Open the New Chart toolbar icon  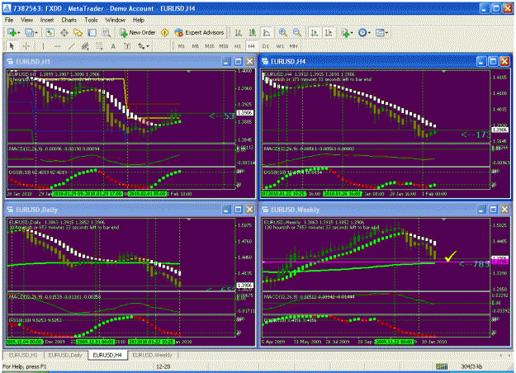[12, 32]
